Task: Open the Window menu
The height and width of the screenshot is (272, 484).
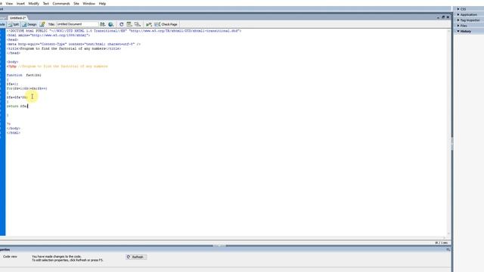Action: pyautogui.click(x=89, y=3)
